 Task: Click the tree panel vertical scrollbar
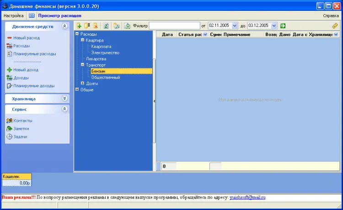click(154, 101)
